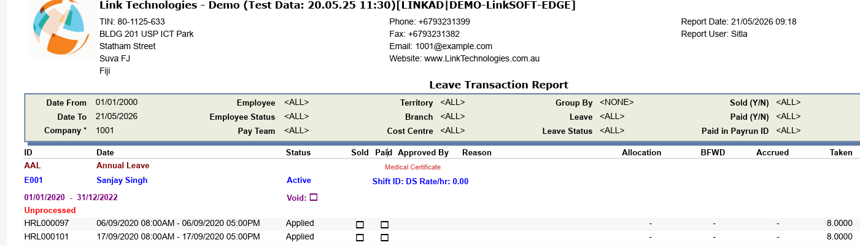Screen dimensions: 860x245
Task: Check the Sold box for HRL000101
Action: click(360, 238)
